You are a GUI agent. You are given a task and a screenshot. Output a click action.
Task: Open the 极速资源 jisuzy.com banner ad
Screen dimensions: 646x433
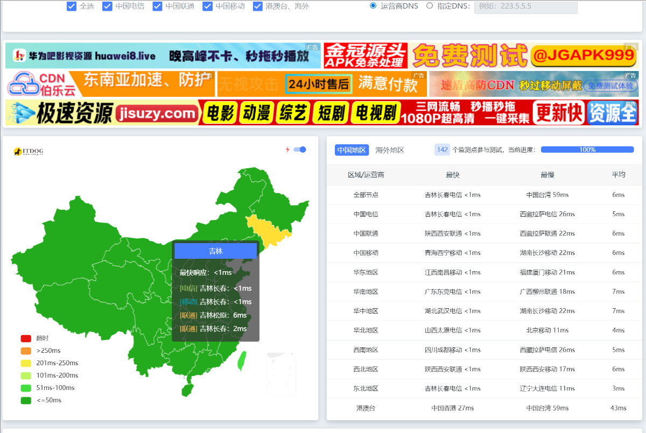click(x=322, y=112)
